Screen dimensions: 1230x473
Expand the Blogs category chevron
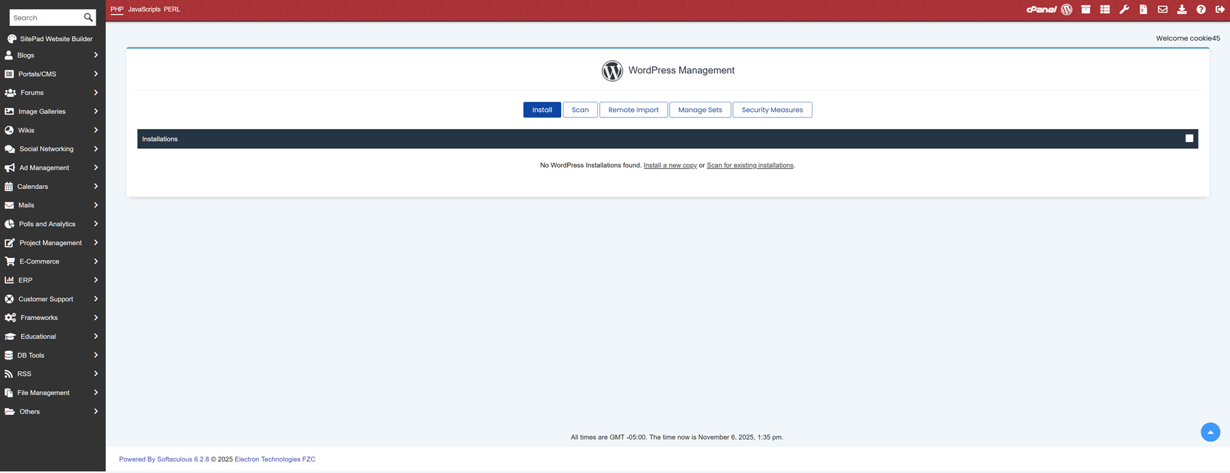pos(96,55)
